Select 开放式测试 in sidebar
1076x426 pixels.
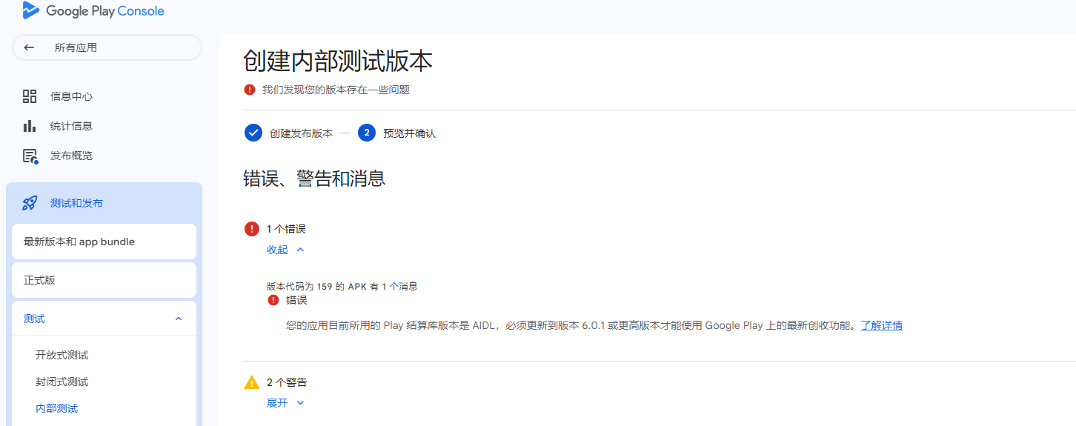point(62,355)
